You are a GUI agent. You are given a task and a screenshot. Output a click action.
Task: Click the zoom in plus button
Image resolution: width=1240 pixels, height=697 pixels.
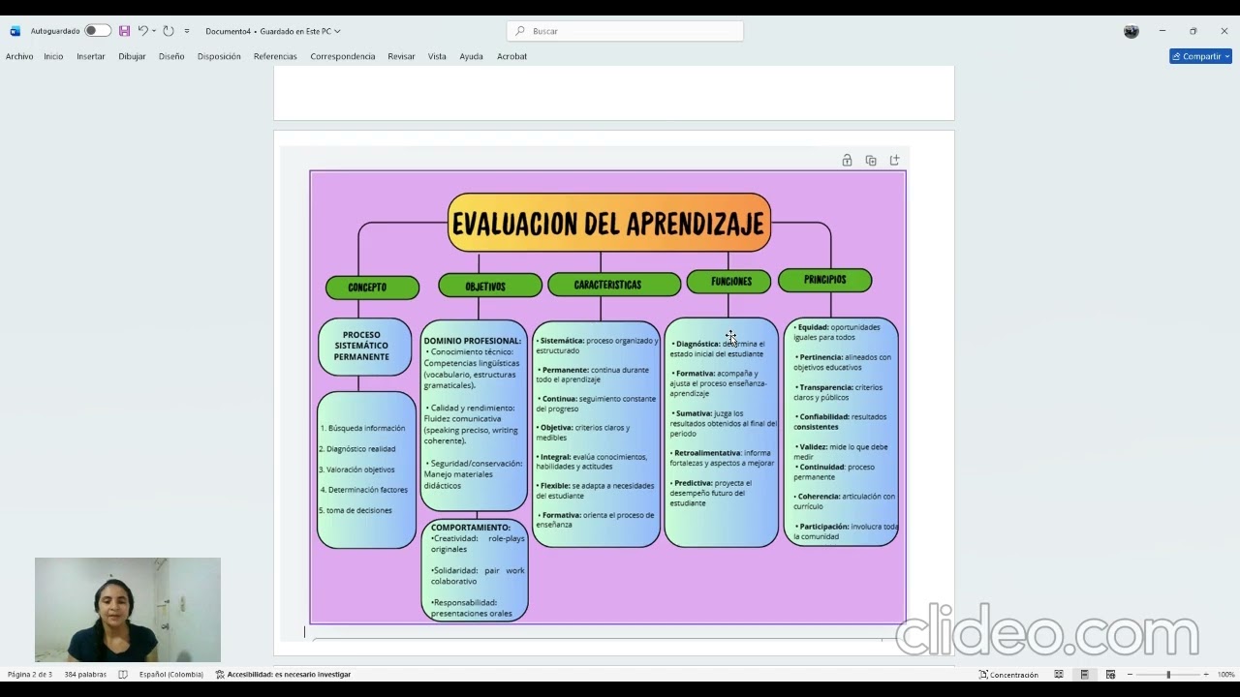click(1206, 674)
